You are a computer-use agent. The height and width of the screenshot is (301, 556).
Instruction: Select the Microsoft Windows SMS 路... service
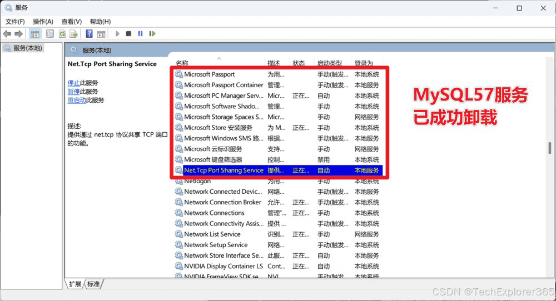[x=224, y=138]
